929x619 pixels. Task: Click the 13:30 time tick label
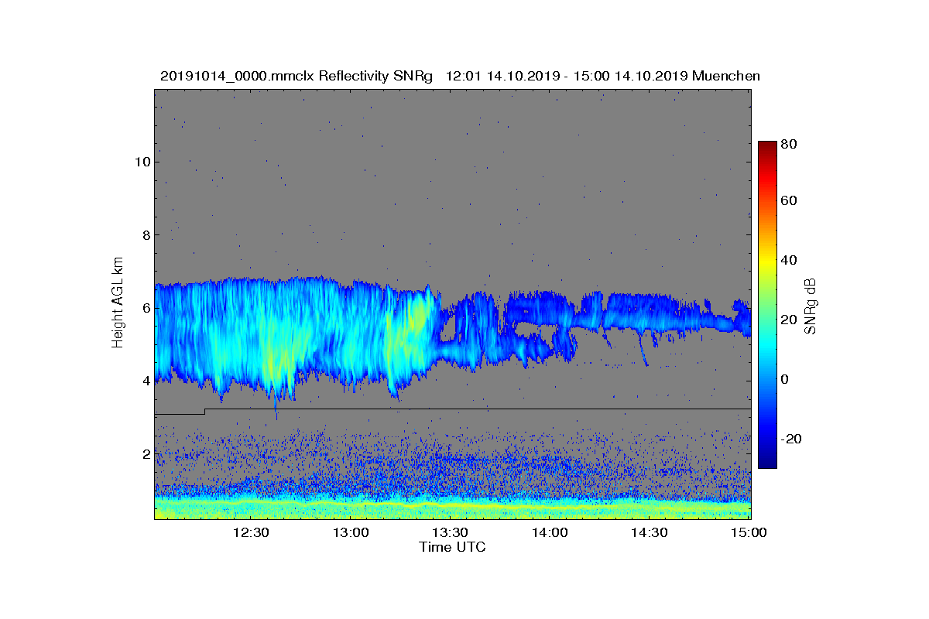450,533
